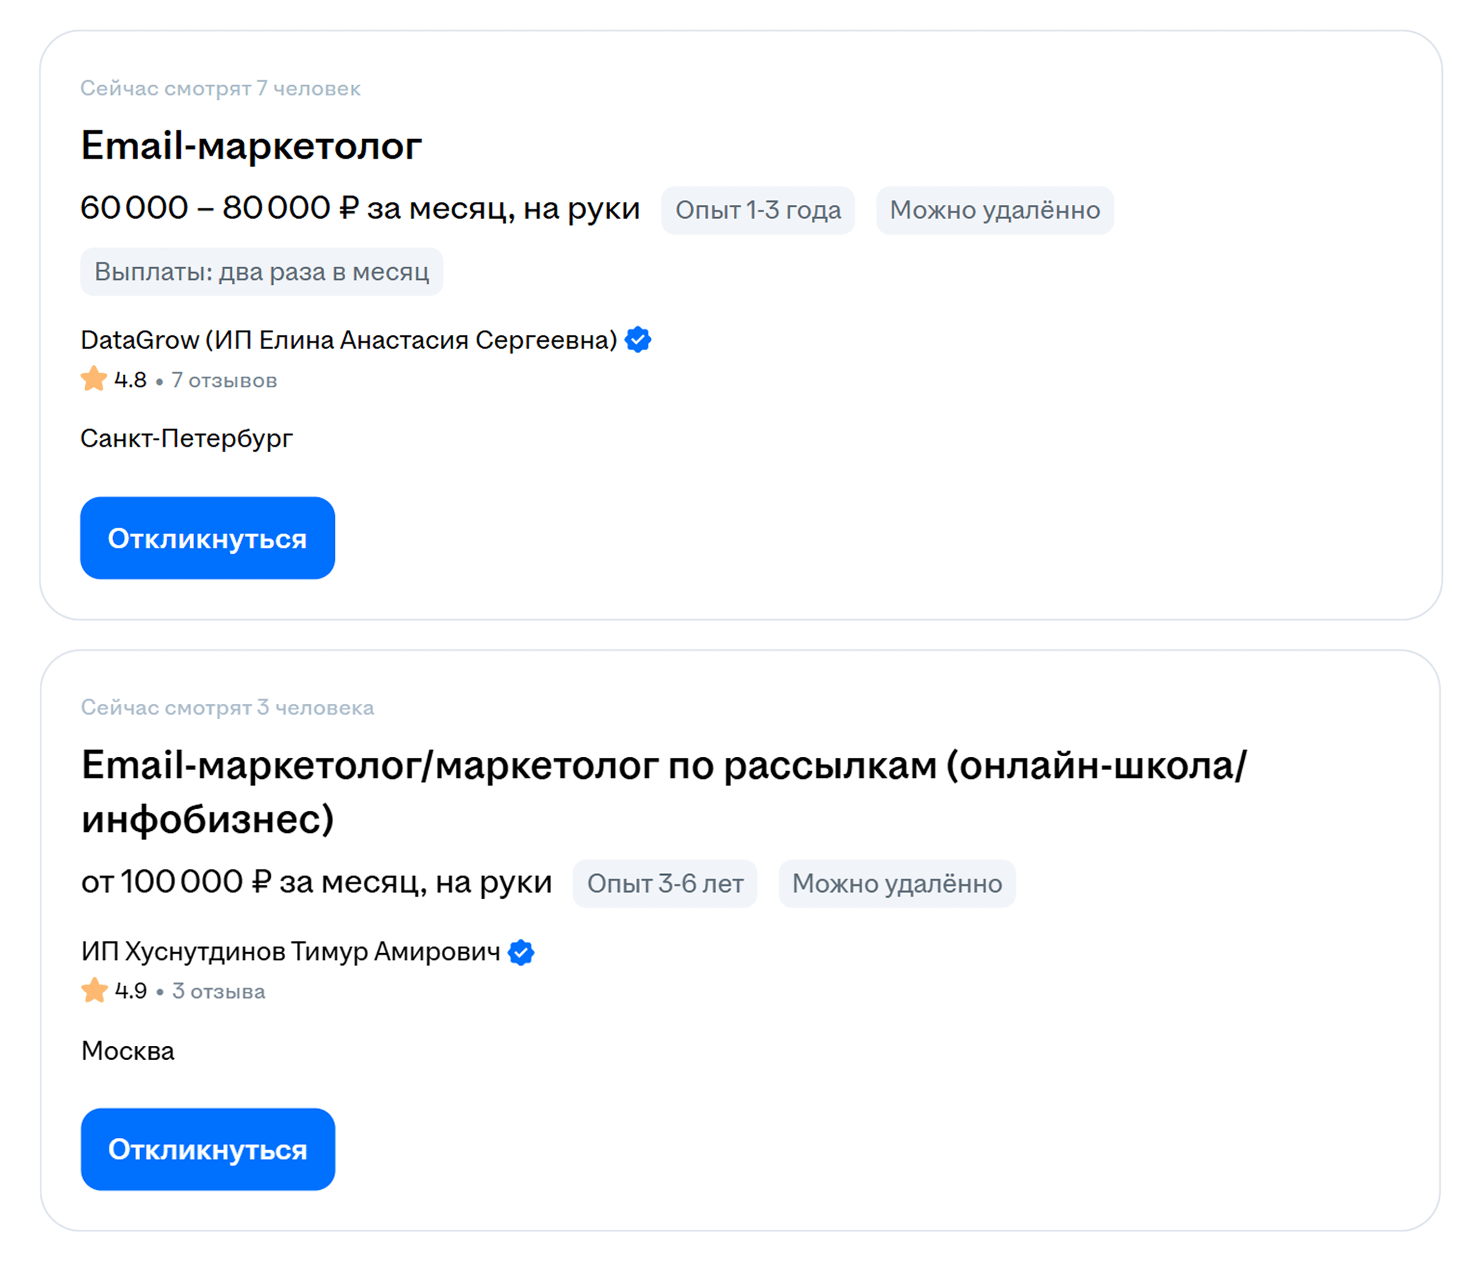This screenshot has height=1263, width=1476.
Task: View the 7 отзывов reviews link
Action: [x=224, y=381]
